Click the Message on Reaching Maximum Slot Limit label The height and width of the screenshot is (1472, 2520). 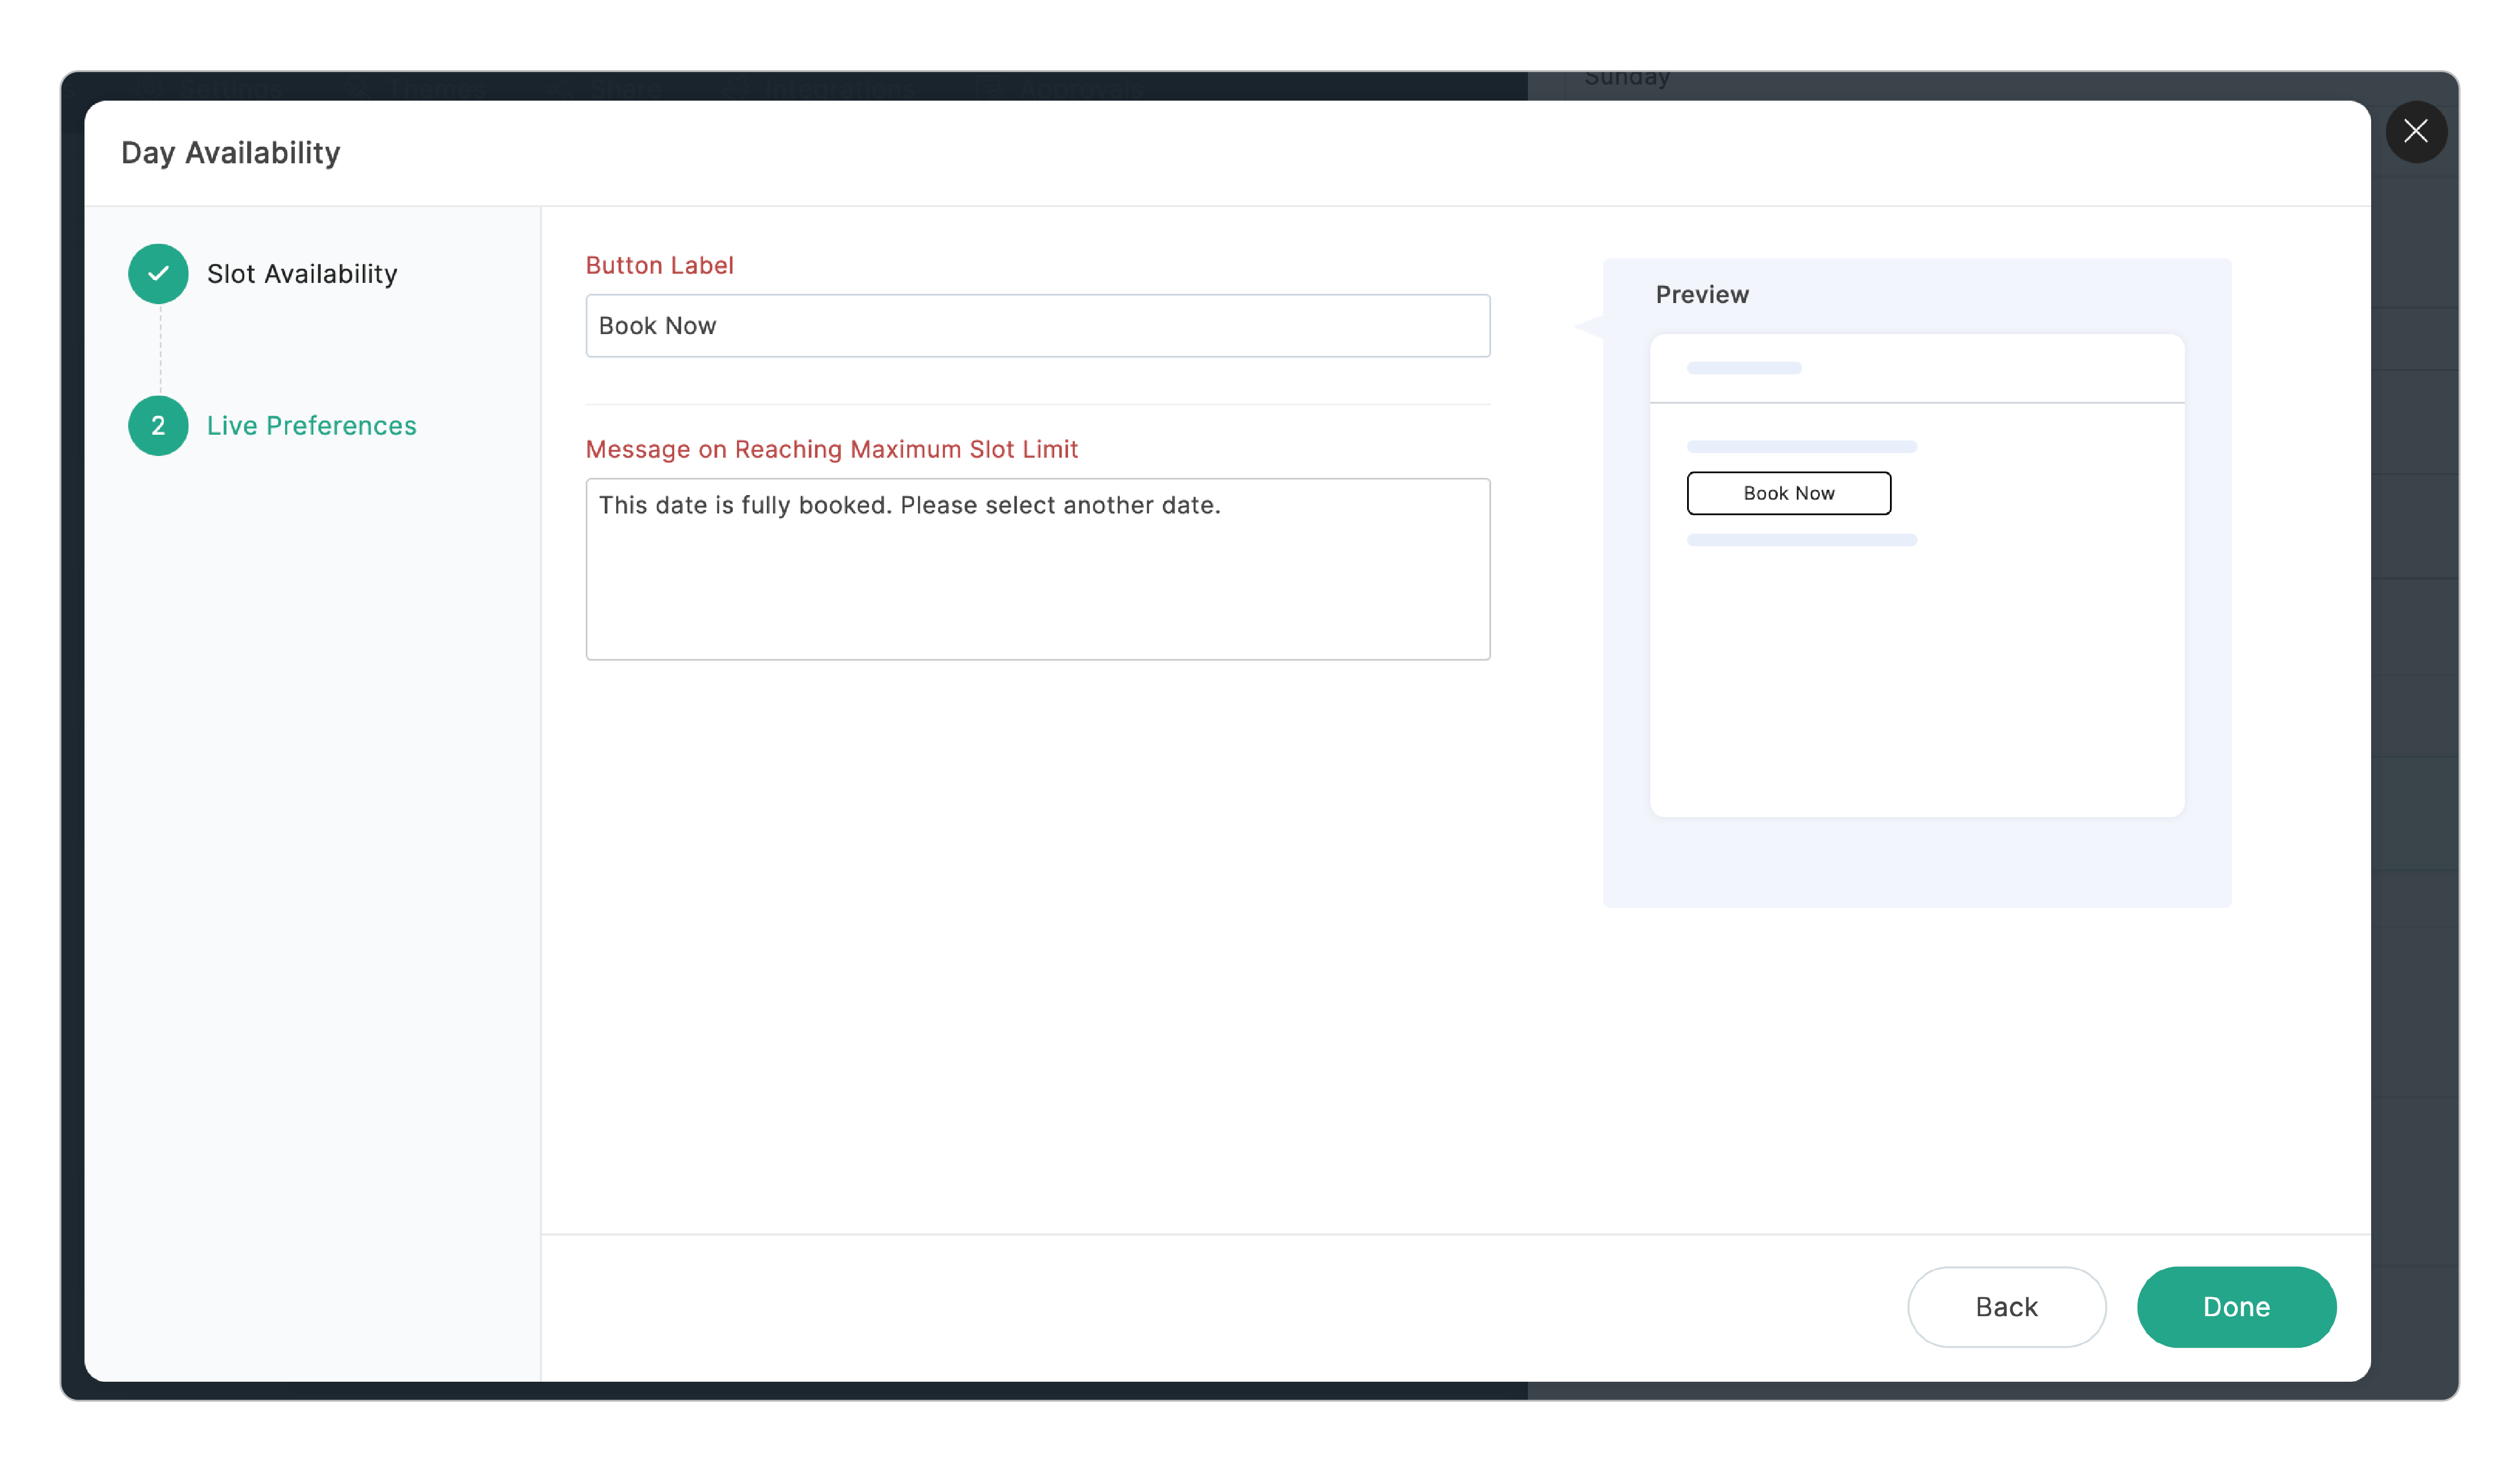pos(831,449)
